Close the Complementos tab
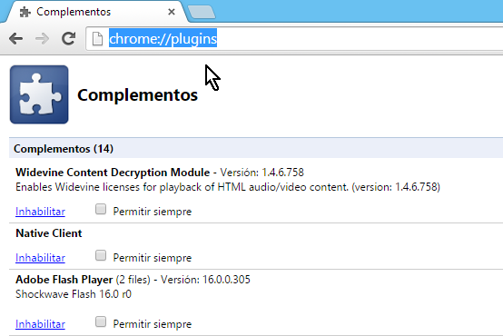 [x=172, y=12]
